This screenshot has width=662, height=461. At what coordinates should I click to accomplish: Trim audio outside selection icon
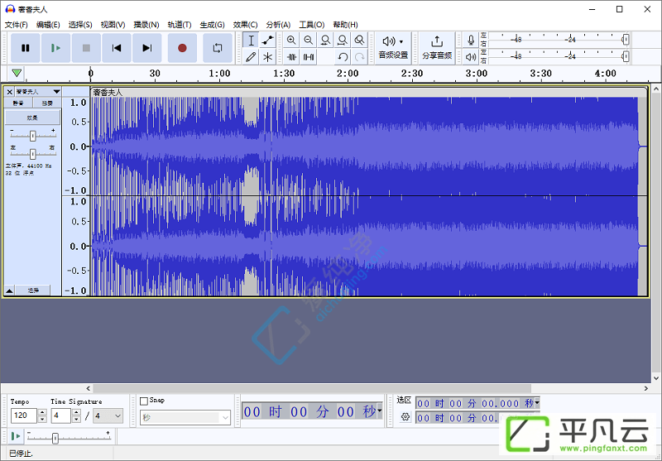tap(291, 56)
